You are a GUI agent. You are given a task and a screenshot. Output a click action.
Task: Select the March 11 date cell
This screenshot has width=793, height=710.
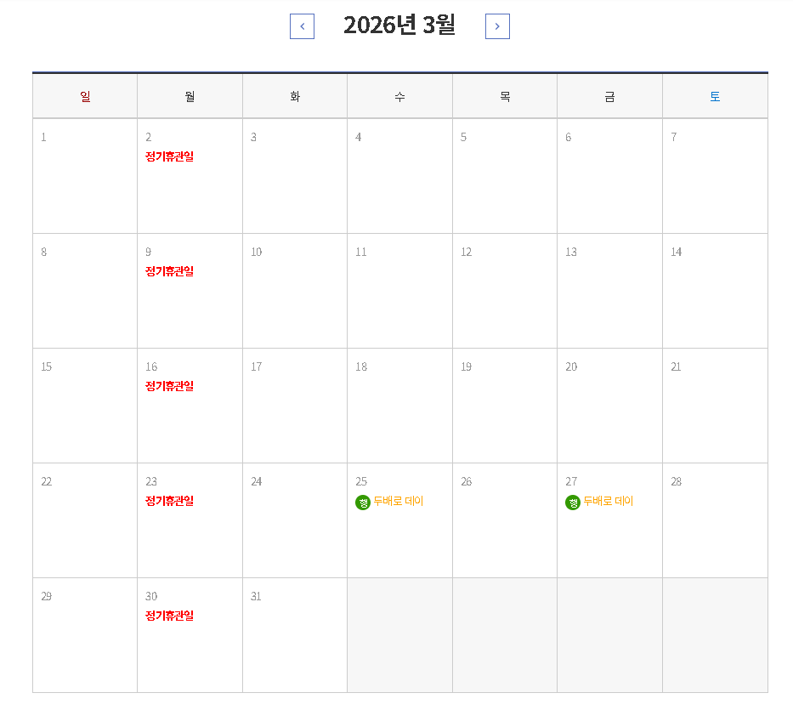pyautogui.click(x=399, y=291)
